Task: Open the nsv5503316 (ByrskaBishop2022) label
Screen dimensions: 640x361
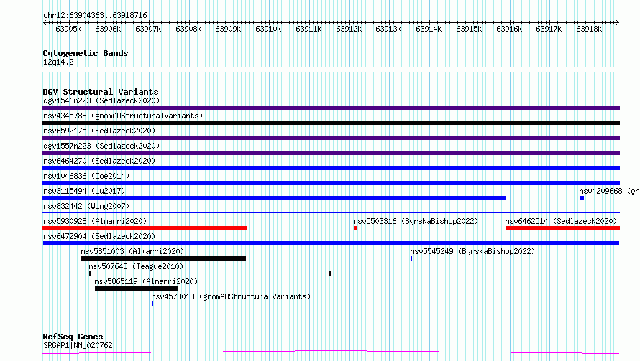Action: (x=416, y=221)
